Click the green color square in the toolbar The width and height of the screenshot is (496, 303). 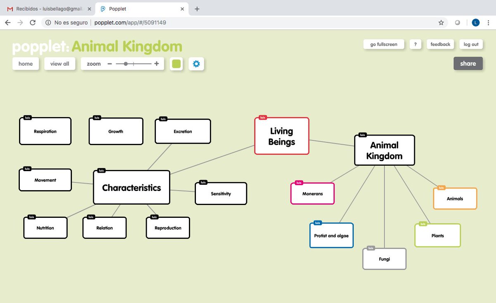pyautogui.click(x=176, y=64)
